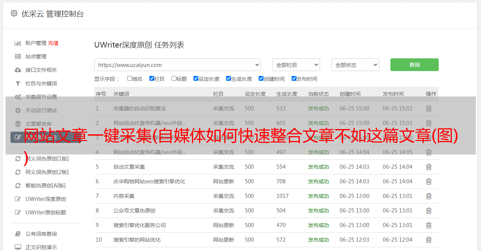Enable the 域名 display field checkbox

pyautogui.click(x=130, y=79)
